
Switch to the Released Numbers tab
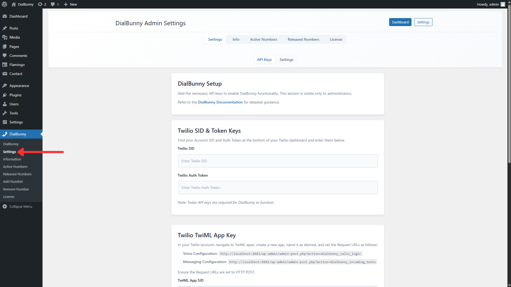tap(303, 39)
